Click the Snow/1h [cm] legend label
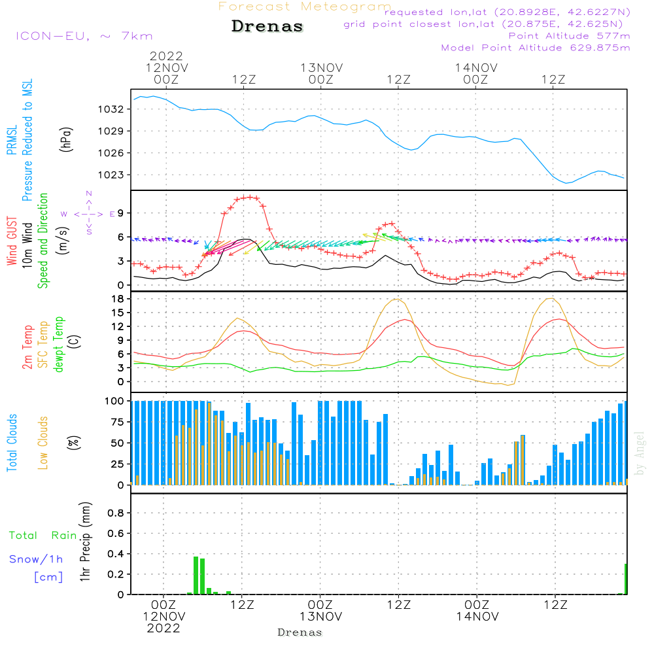 coord(36,568)
